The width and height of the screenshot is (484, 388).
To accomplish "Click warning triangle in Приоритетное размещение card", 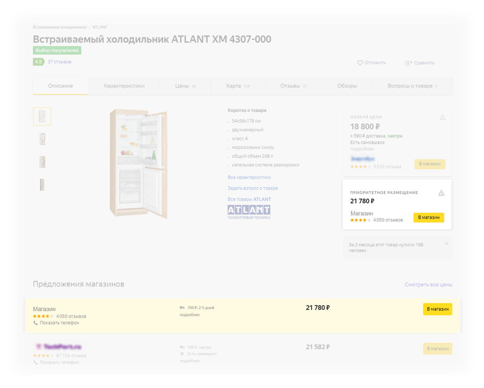I will (441, 193).
